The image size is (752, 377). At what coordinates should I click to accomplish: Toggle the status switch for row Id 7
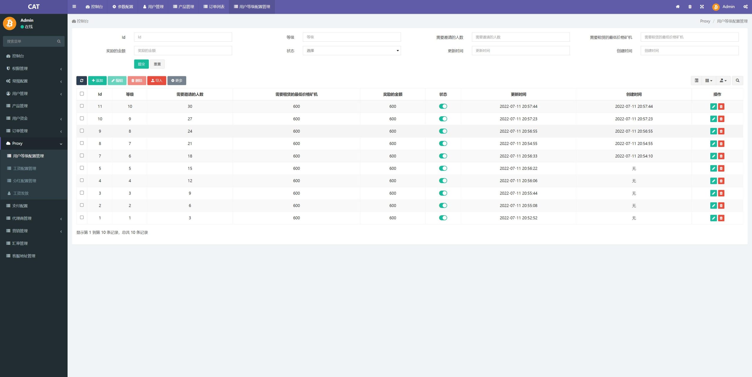[443, 156]
